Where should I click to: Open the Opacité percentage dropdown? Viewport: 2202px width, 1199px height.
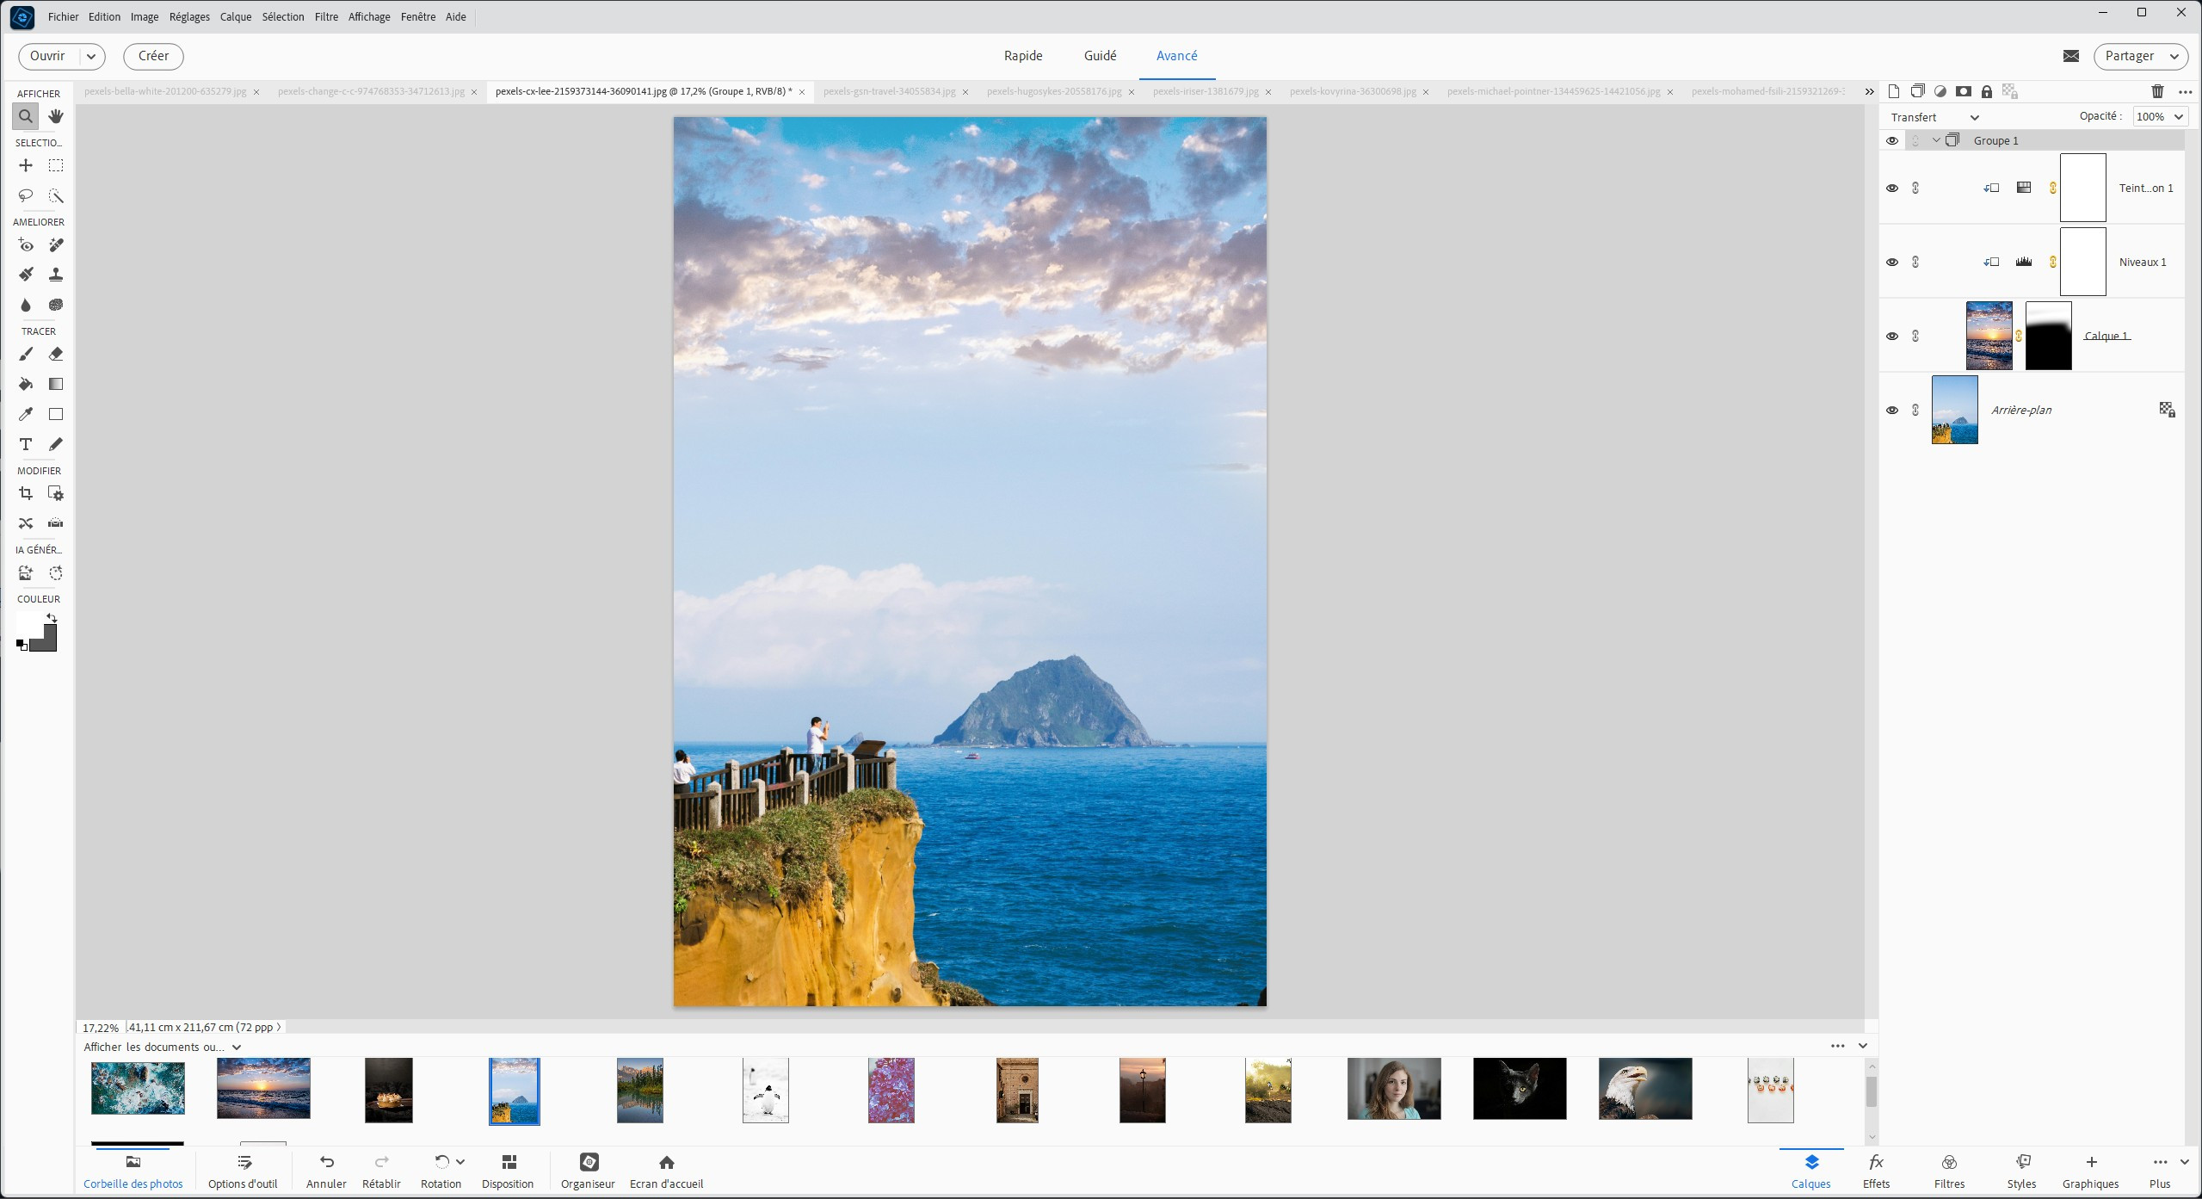[2179, 117]
